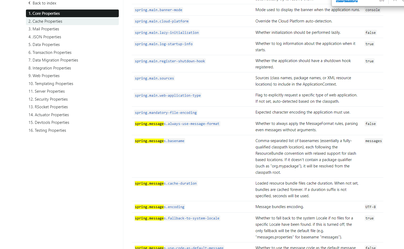Click spring.messages.fallback-to-system-locale link

click(x=177, y=218)
